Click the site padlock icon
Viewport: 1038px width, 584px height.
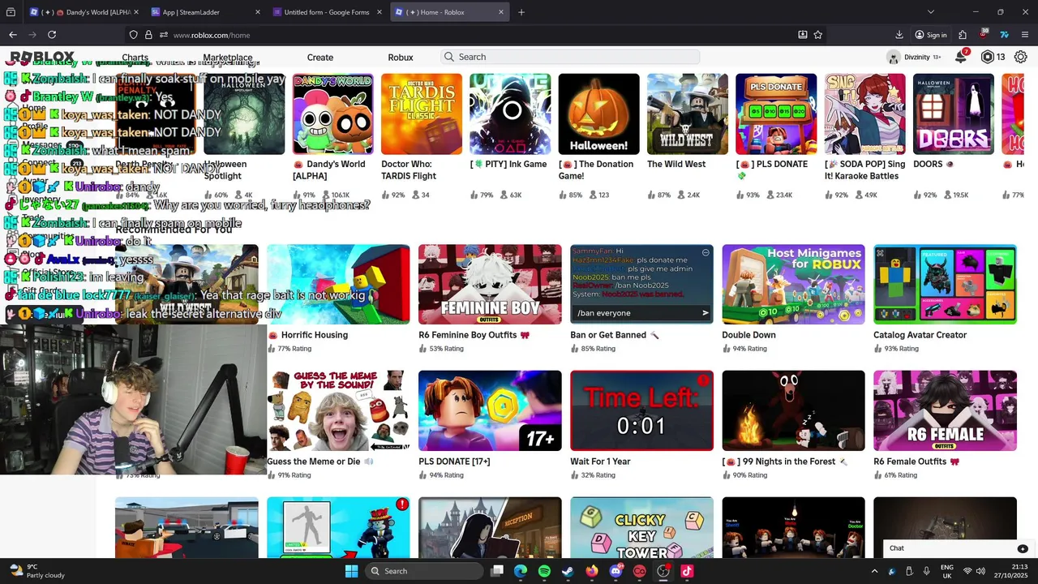[148, 35]
